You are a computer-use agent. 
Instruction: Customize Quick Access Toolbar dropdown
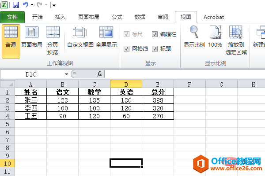coord(54,5)
